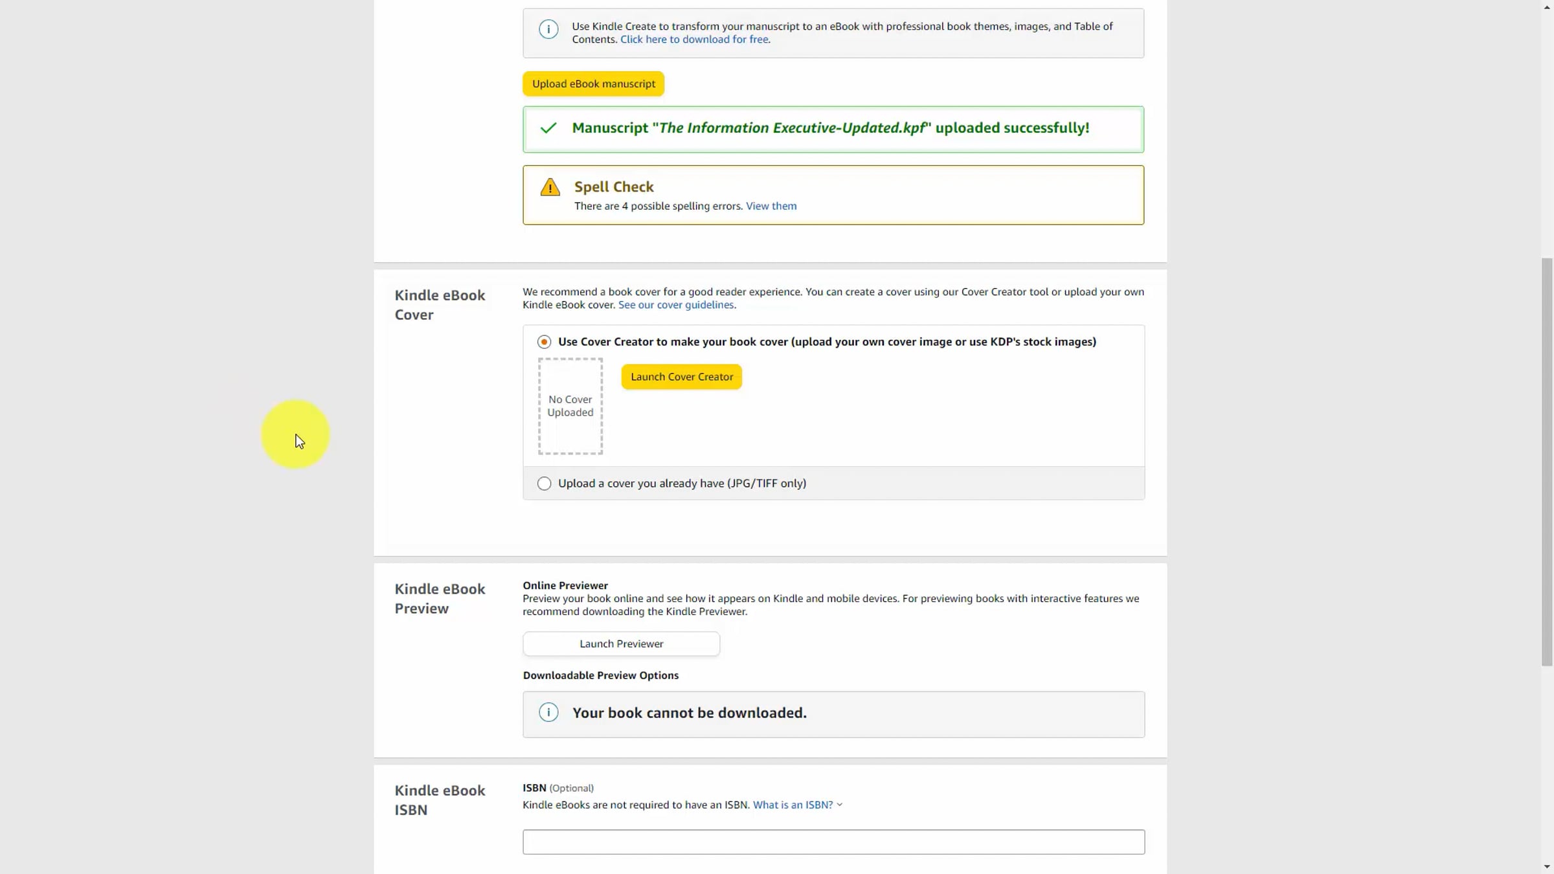
Task: Select Upload a cover you already have
Action: point(544,484)
